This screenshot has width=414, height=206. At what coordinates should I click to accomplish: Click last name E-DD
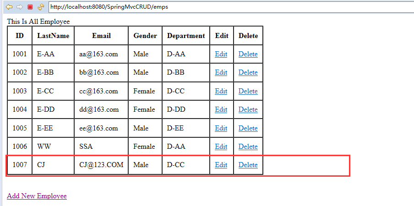click(x=46, y=109)
